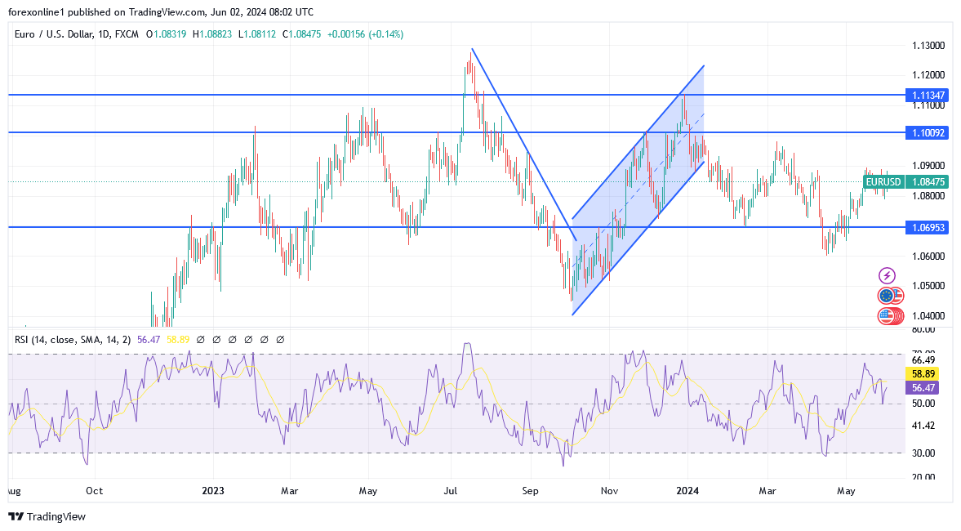Click the third null symbol in RSI legend
Screen dimensions: 961x531
click(232, 339)
